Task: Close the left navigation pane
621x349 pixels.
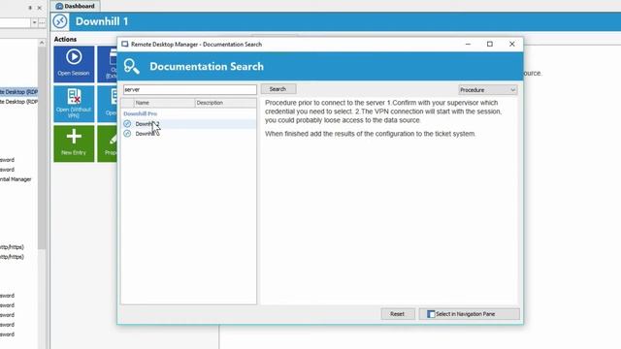Action: 39,8
